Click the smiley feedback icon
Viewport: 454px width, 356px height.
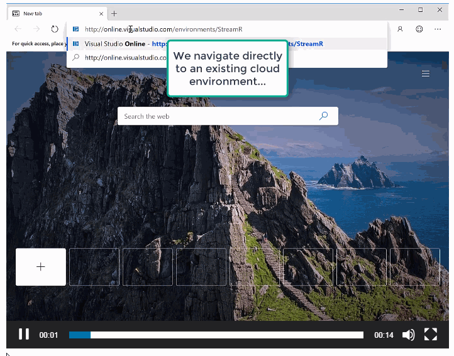point(419,29)
